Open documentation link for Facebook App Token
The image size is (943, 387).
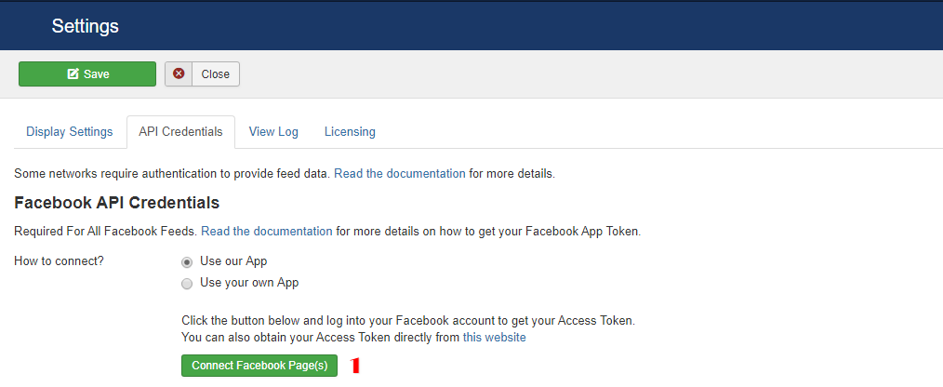[x=266, y=231]
